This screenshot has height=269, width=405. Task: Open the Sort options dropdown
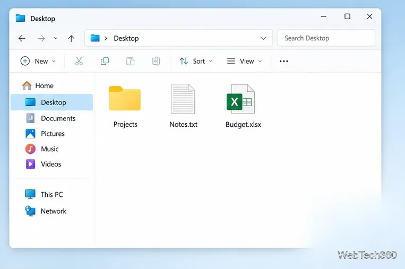tap(196, 61)
